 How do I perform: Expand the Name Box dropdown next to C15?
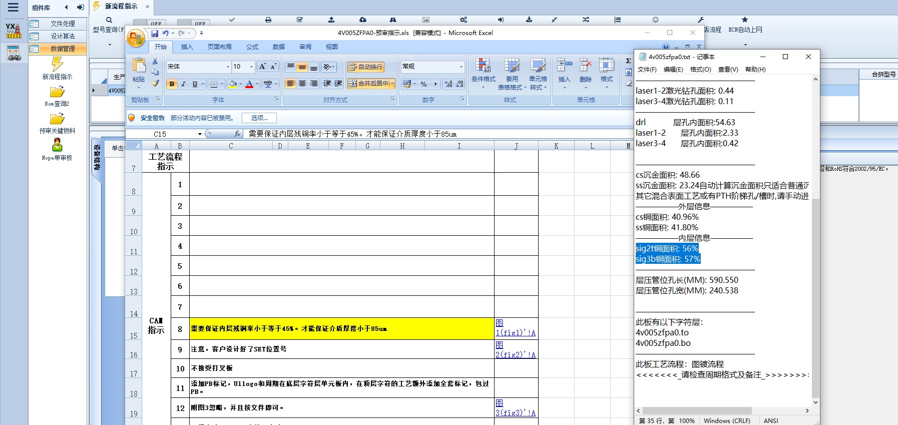200,134
